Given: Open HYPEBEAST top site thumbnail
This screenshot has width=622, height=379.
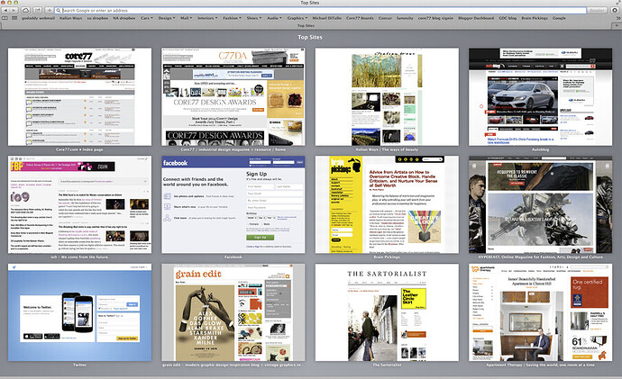Looking at the screenshot, I should [x=540, y=204].
